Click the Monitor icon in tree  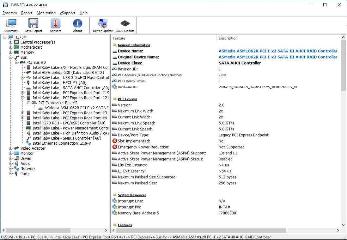[x=16, y=153]
